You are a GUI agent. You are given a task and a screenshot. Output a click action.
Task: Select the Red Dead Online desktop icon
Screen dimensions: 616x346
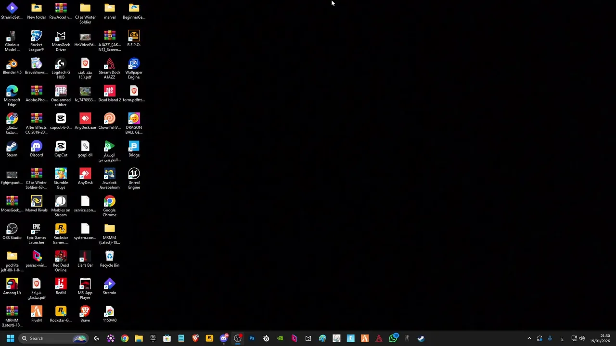[x=61, y=262]
